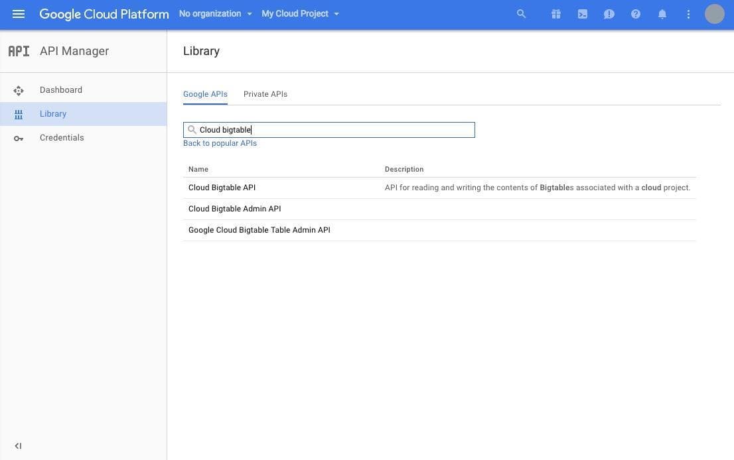Click the Credentials key icon
The image size is (734, 460).
coord(19,139)
